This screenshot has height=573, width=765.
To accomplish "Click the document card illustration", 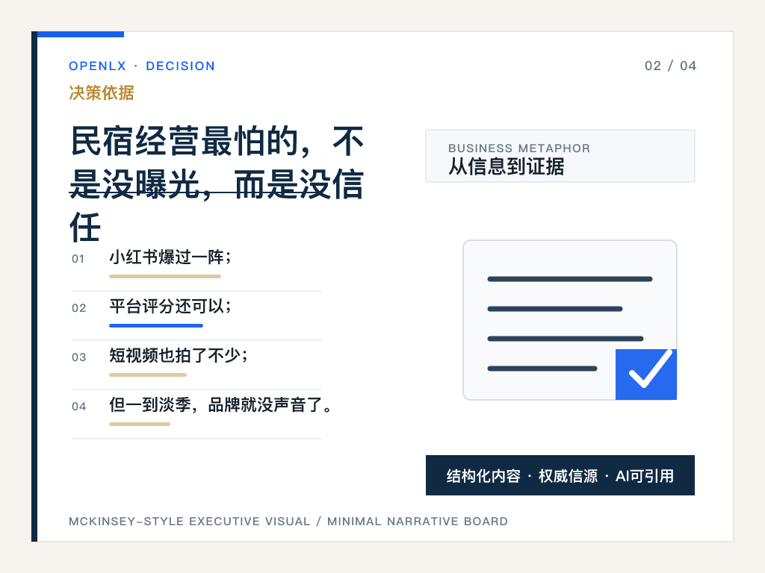I will 570,319.
